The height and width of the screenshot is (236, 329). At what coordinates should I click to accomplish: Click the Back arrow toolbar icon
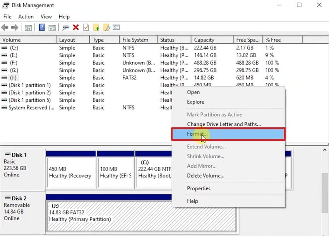[5, 27]
